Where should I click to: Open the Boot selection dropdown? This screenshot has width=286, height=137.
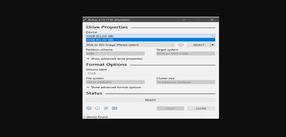130,45
